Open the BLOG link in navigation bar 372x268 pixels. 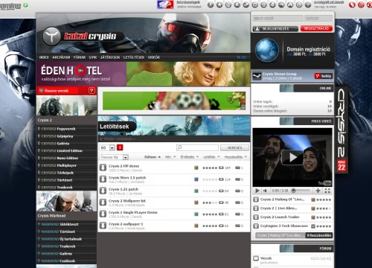point(242,57)
